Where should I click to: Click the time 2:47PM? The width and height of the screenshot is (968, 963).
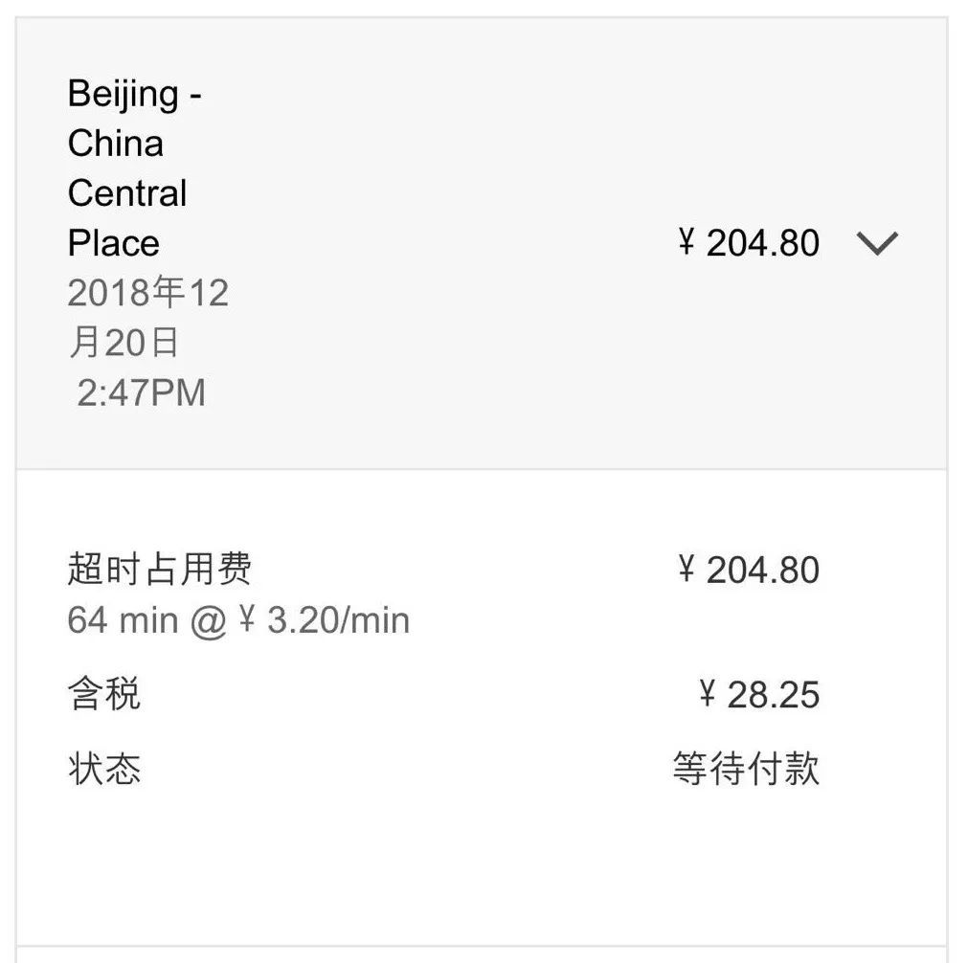141,392
